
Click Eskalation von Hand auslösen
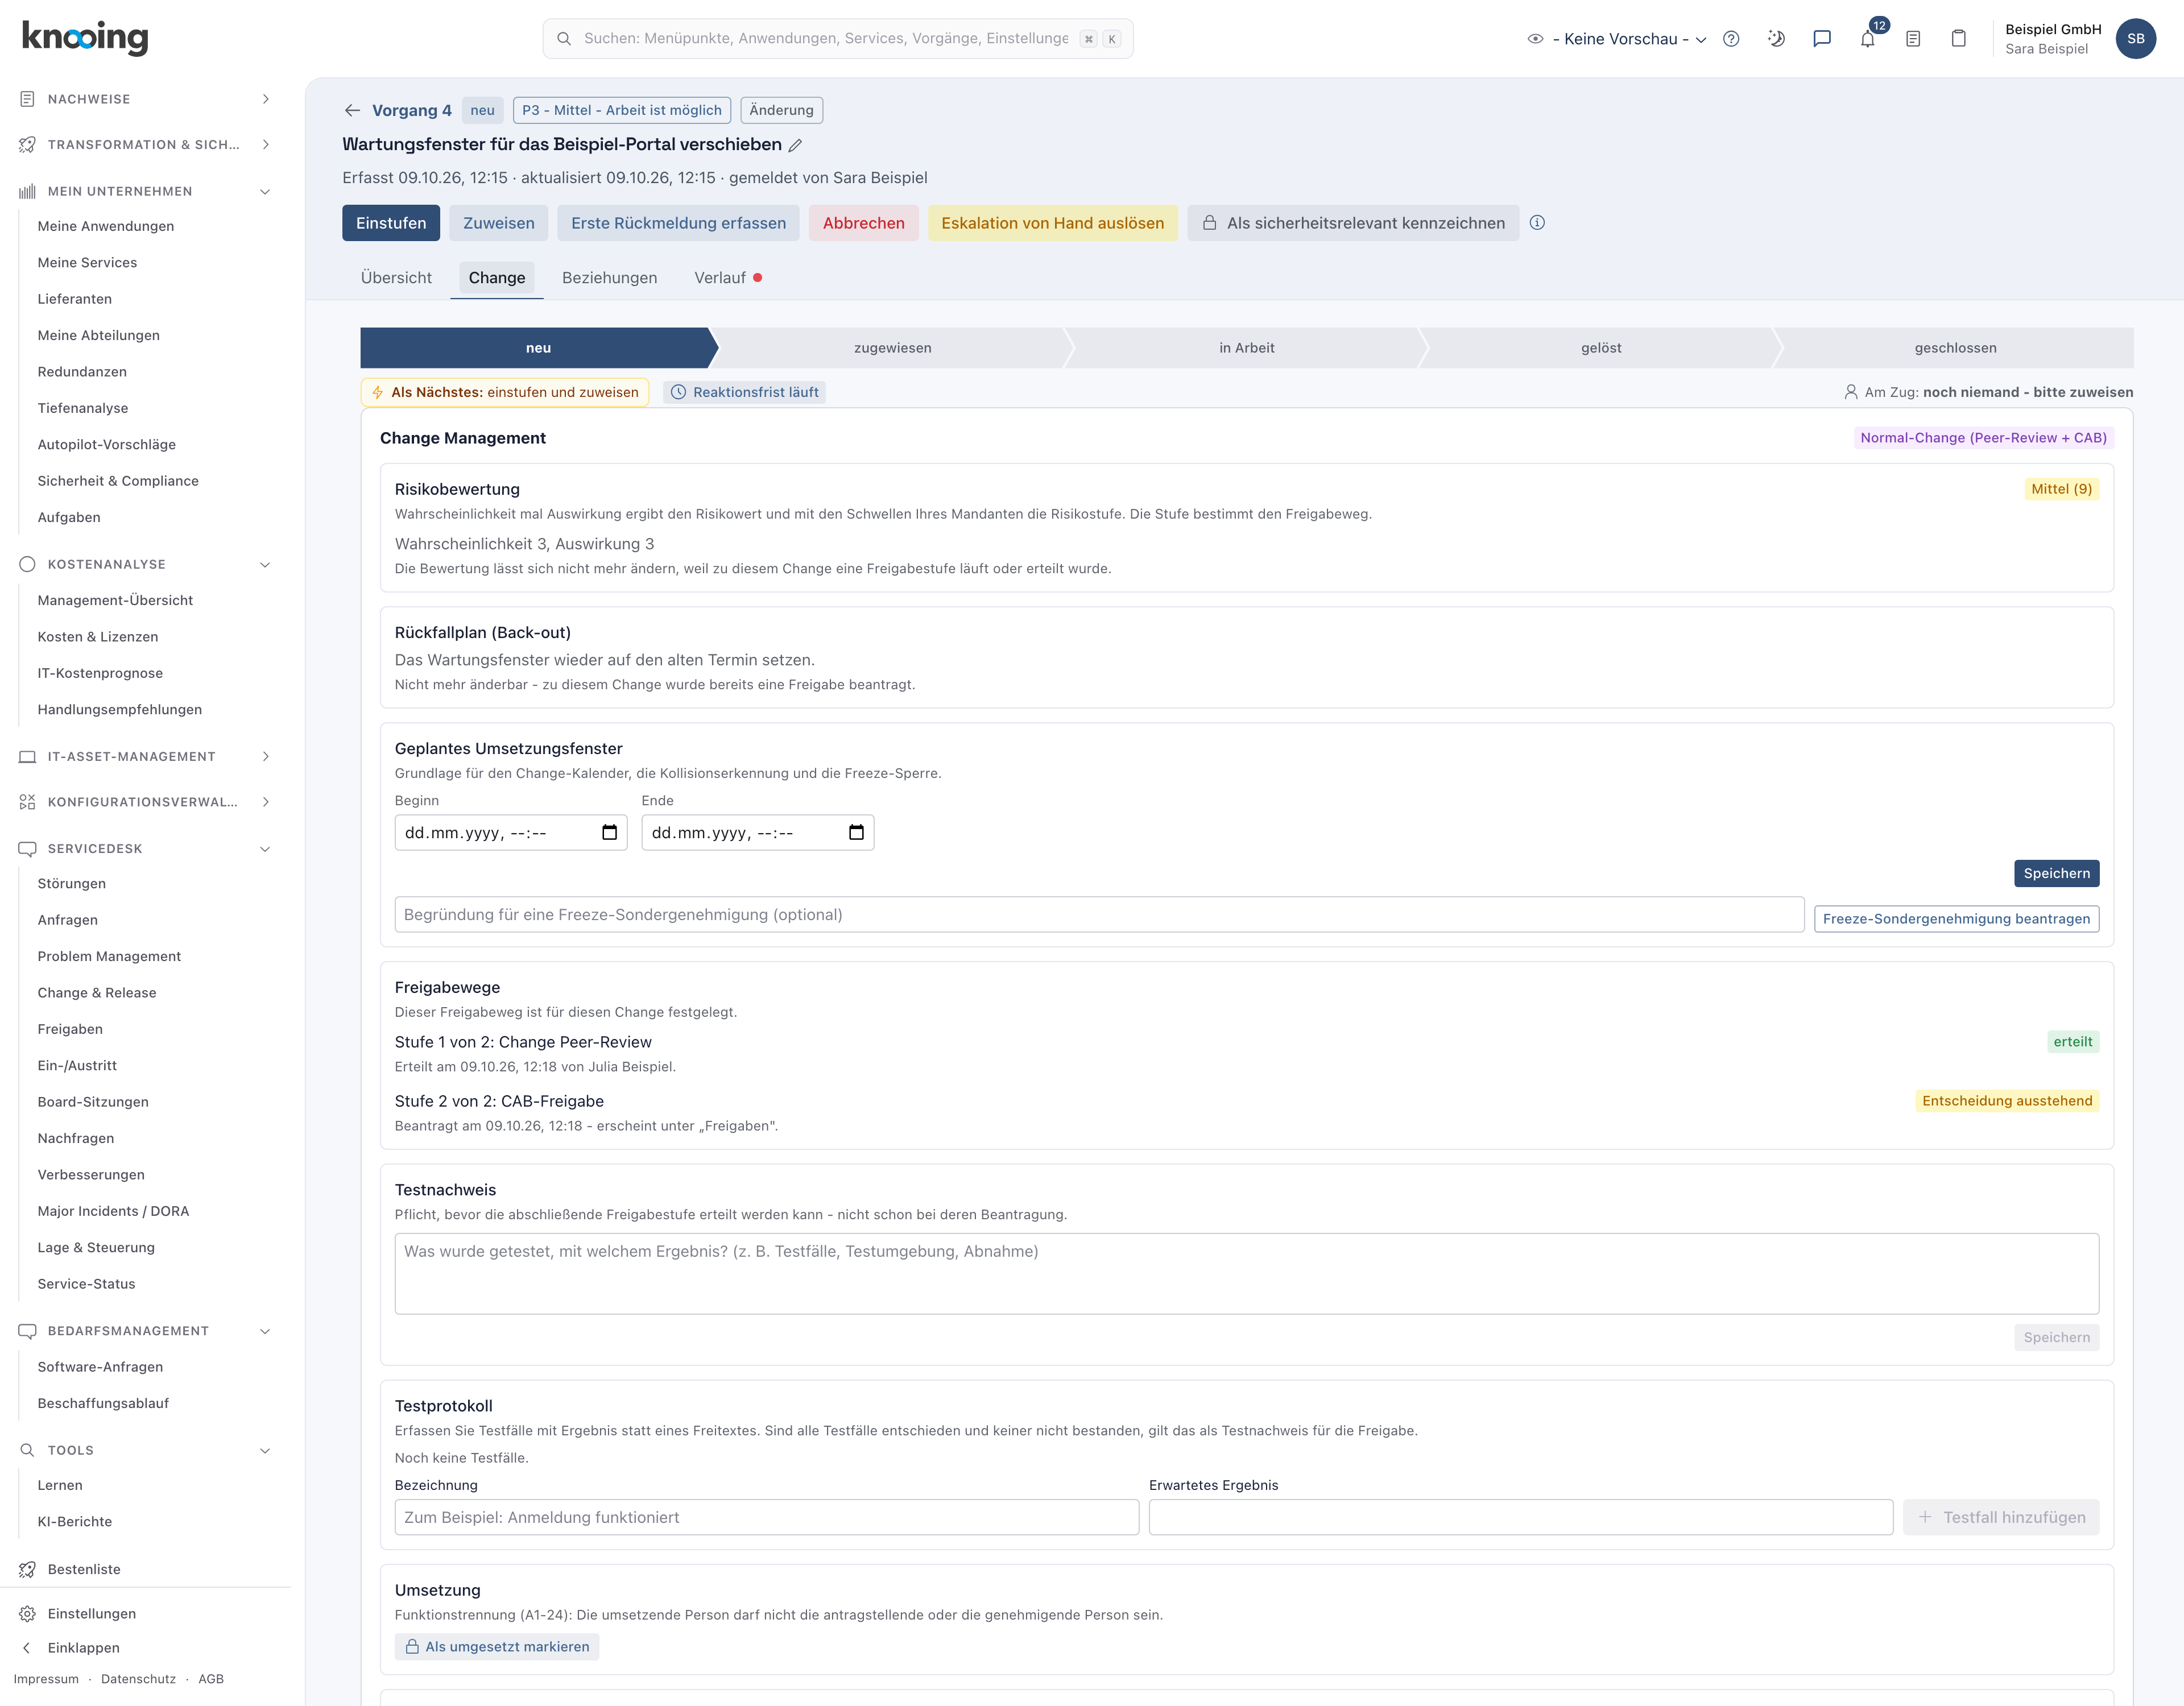[1052, 223]
